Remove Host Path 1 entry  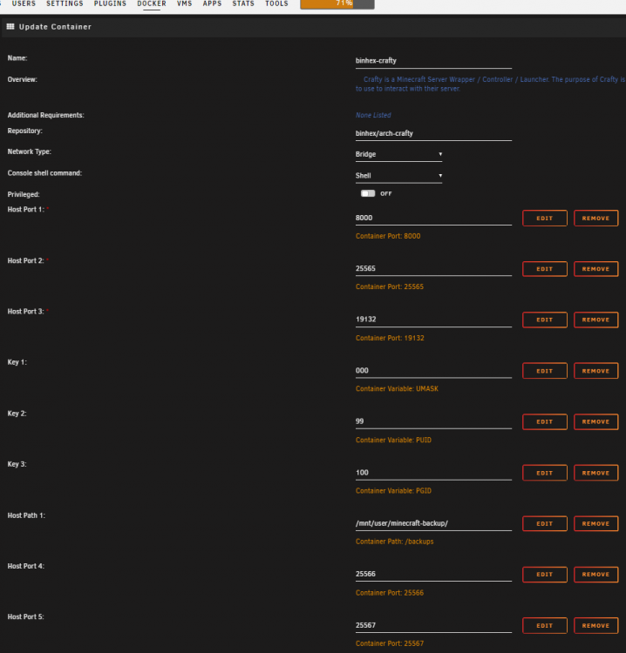click(x=596, y=524)
